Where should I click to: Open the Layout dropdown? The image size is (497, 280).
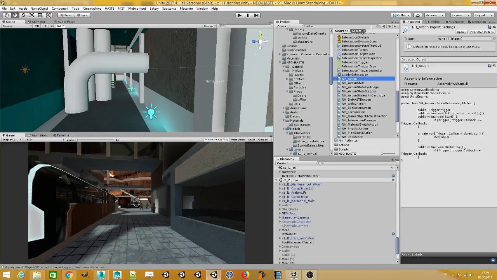pyautogui.click(x=484, y=15)
